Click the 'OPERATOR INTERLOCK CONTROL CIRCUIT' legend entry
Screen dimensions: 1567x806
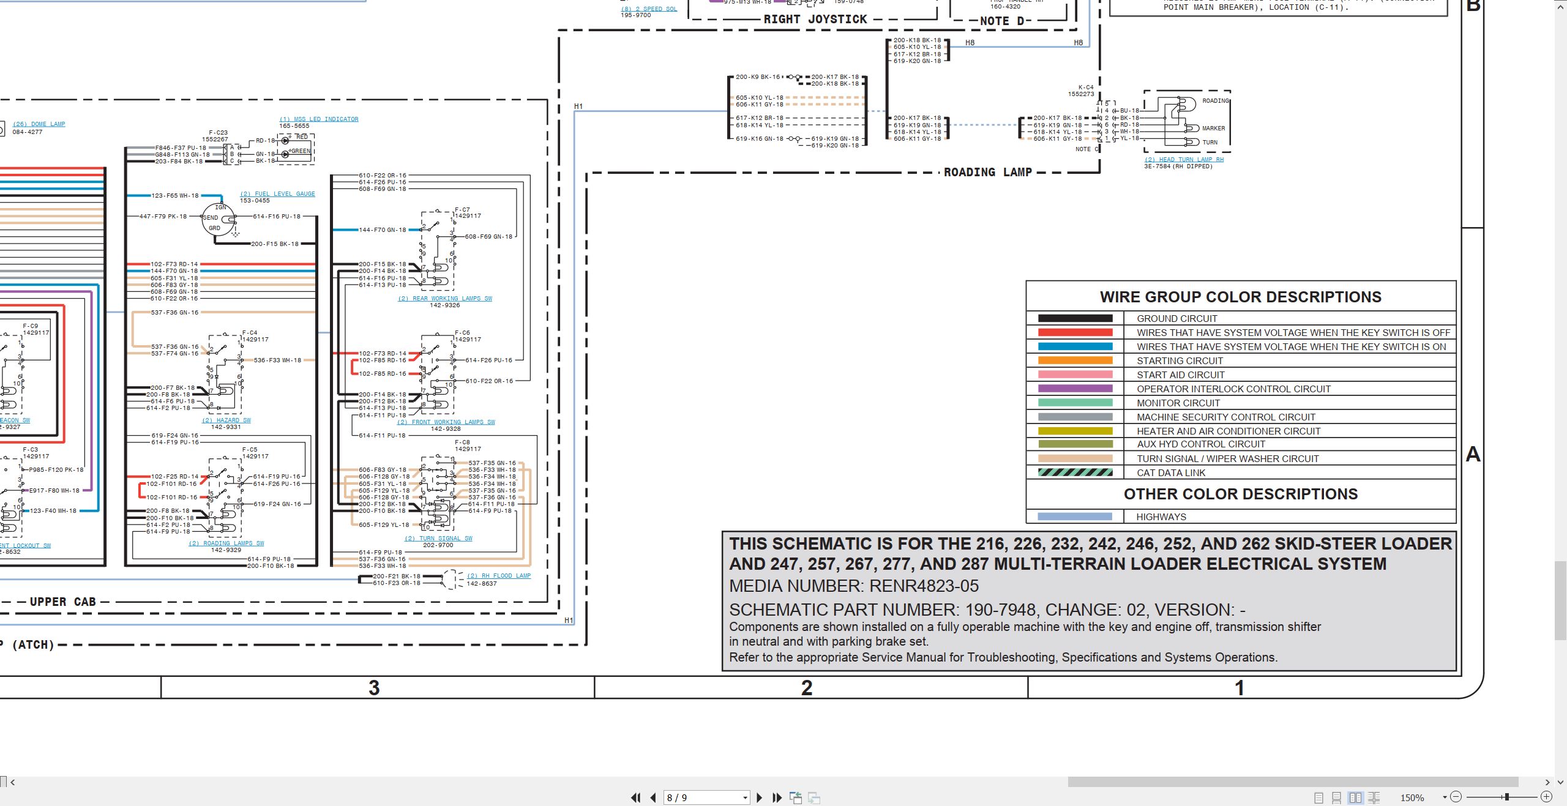[1233, 389]
